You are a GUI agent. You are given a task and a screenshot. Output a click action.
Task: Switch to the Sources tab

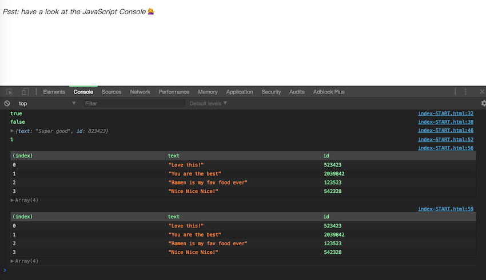tap(111, 92)
